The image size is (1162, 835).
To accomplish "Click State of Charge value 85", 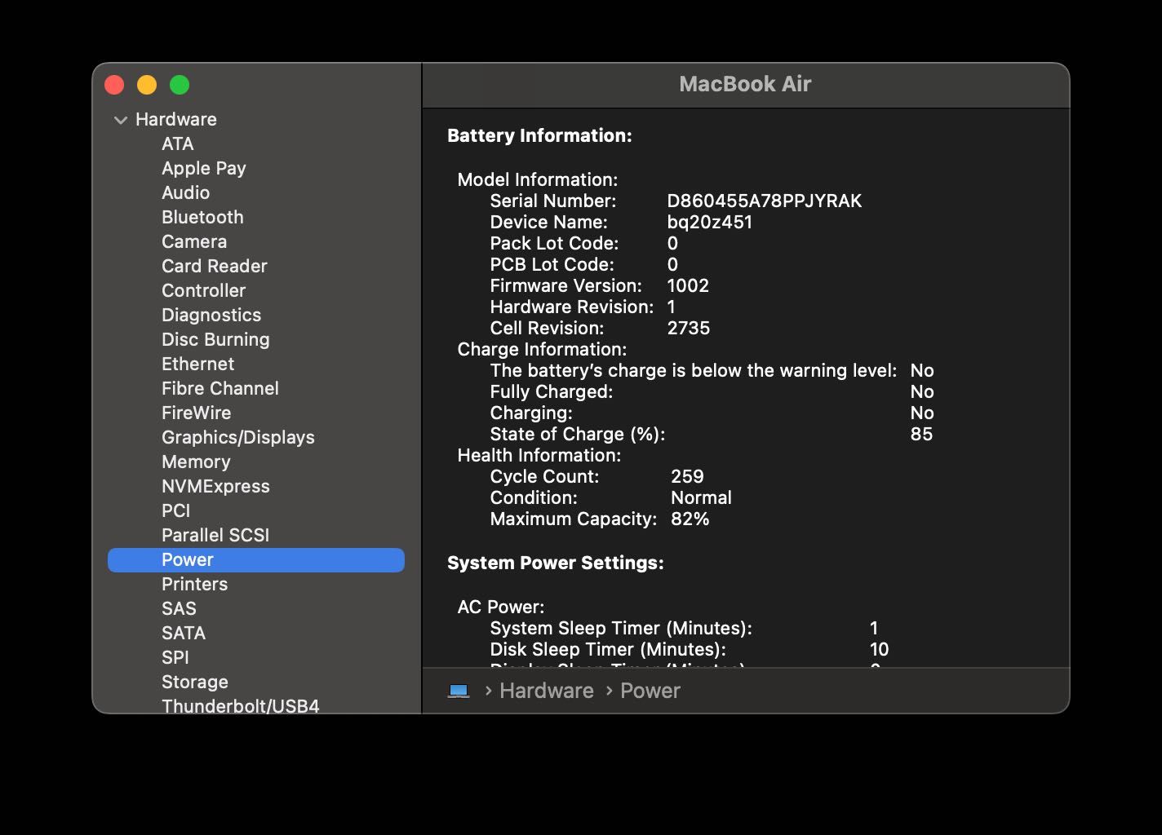I will (921, 434).
